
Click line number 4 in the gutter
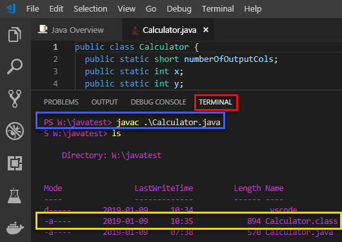tap(55, 84)
